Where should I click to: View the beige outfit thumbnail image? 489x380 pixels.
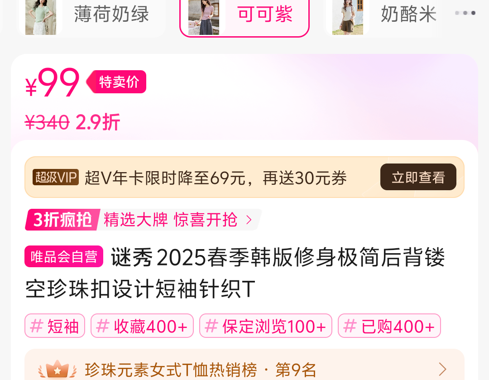point(348,17)
